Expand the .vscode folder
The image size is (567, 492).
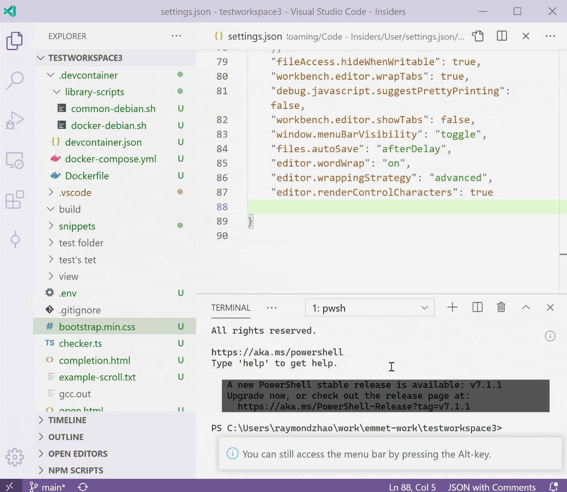(x=115, y=193)
